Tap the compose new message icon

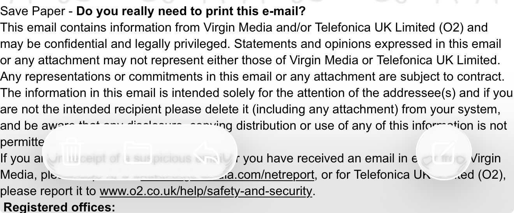point(444,152)
